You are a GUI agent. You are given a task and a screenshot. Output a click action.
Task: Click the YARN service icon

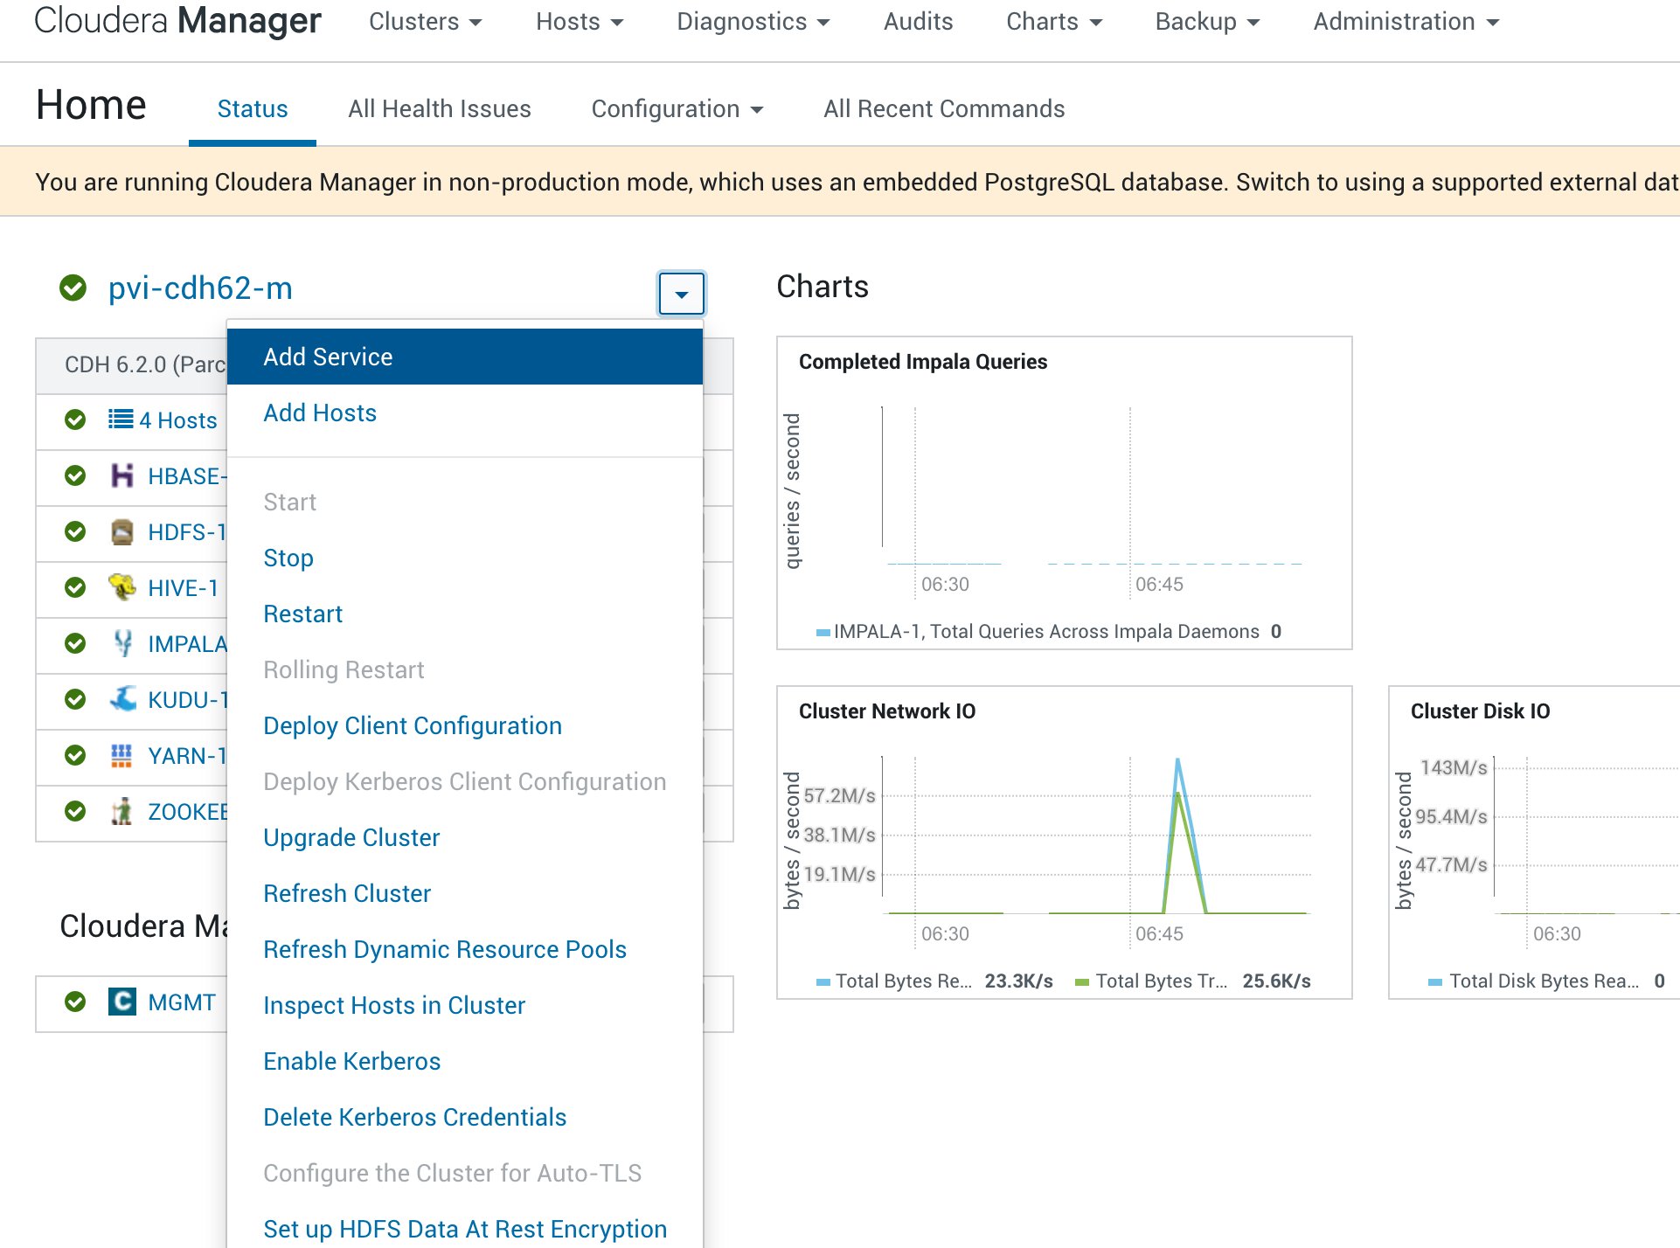click(122, 755)
